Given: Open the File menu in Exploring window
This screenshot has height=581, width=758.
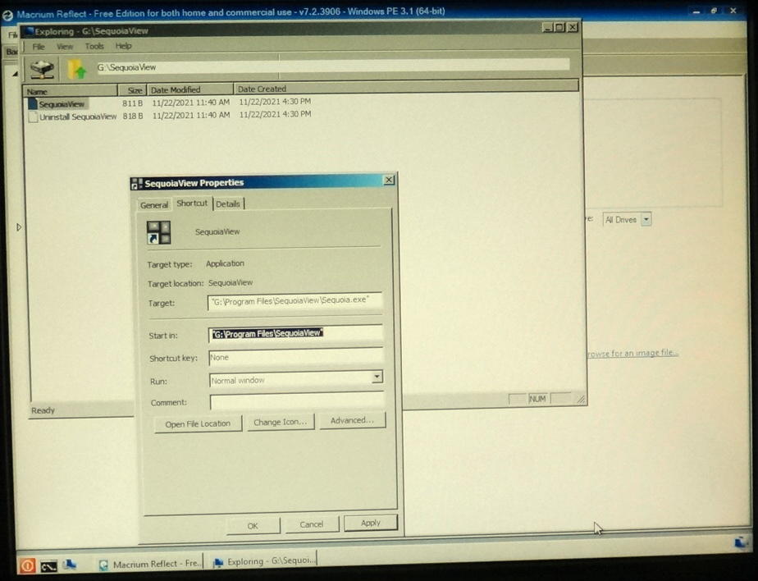Looking at the screenshot, I should pos(39,47).
